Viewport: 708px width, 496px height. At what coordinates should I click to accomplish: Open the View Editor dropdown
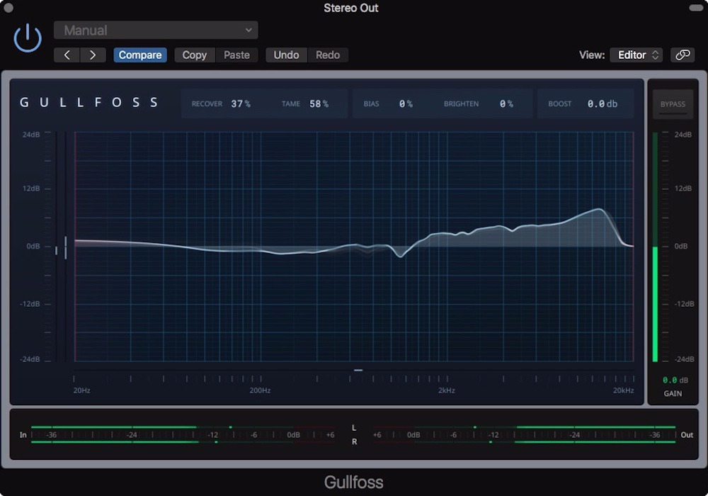[x=635, y=55]
